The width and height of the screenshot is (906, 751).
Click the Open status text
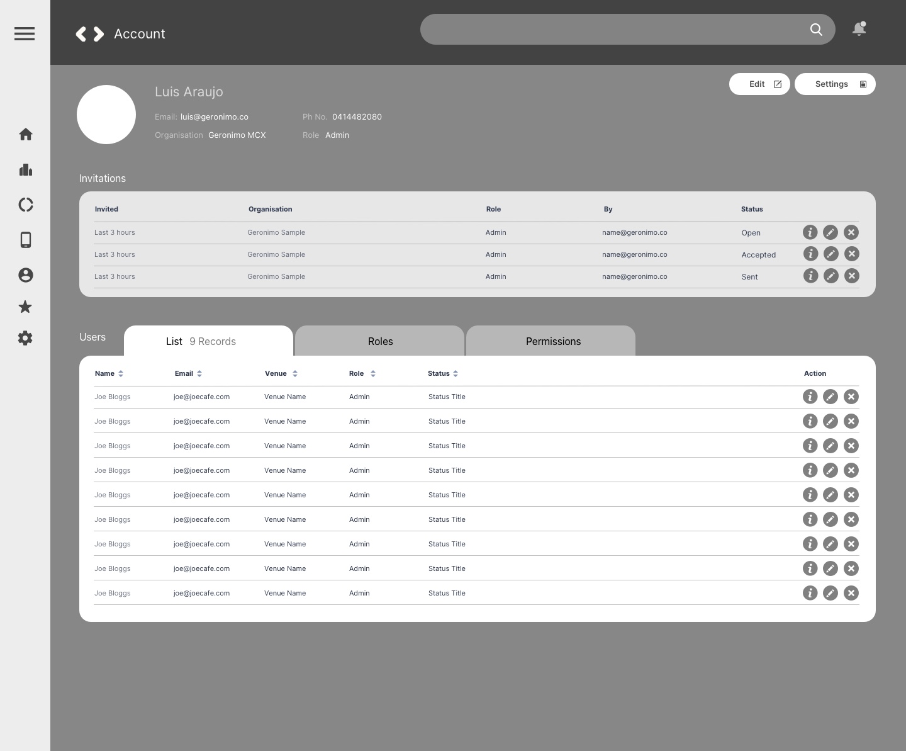[x=751, y=233]
